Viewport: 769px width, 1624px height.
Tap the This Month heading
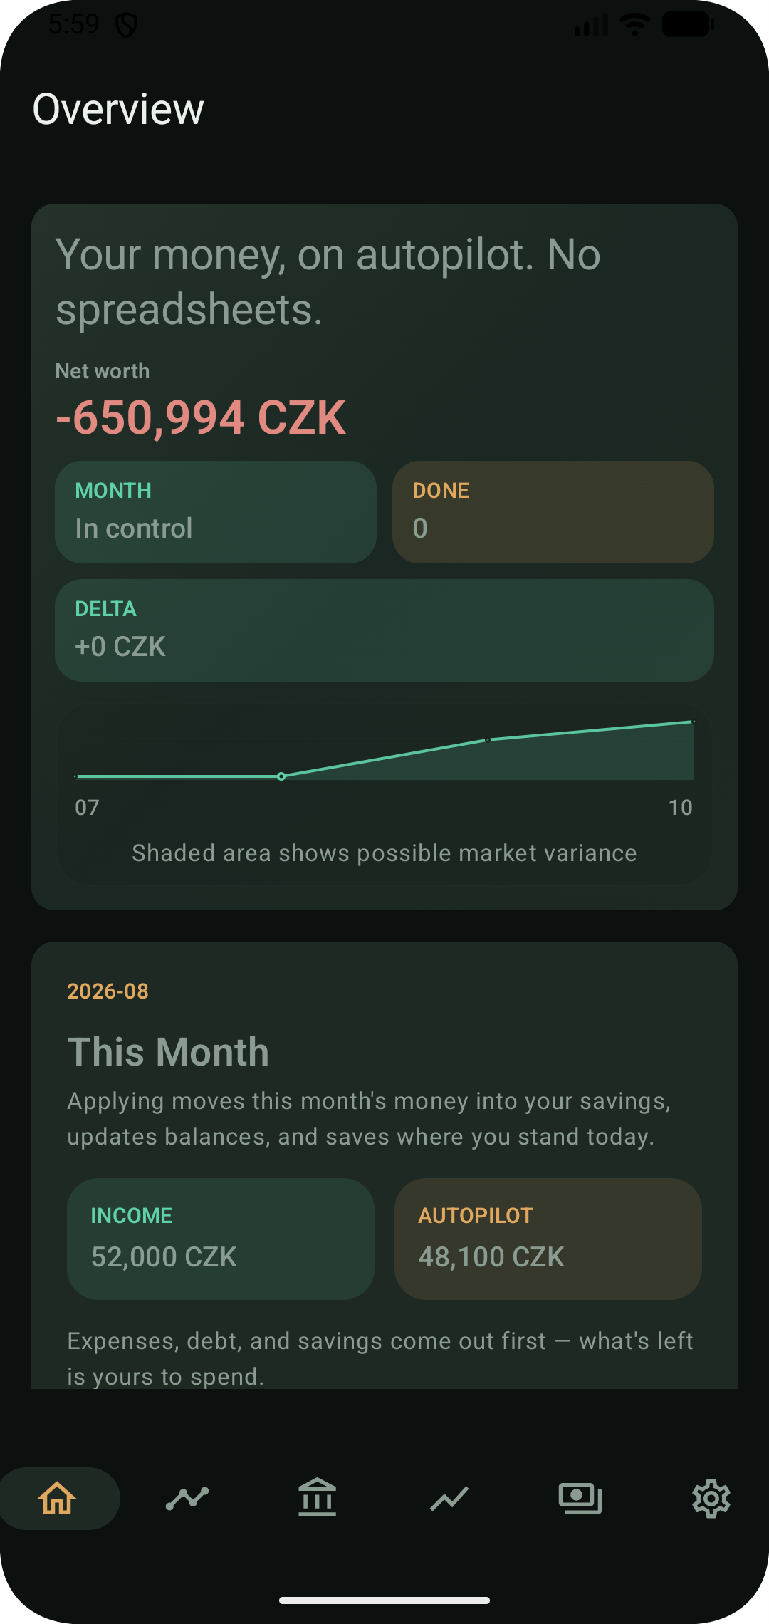pyautogui.click(x=168, y=1052)
